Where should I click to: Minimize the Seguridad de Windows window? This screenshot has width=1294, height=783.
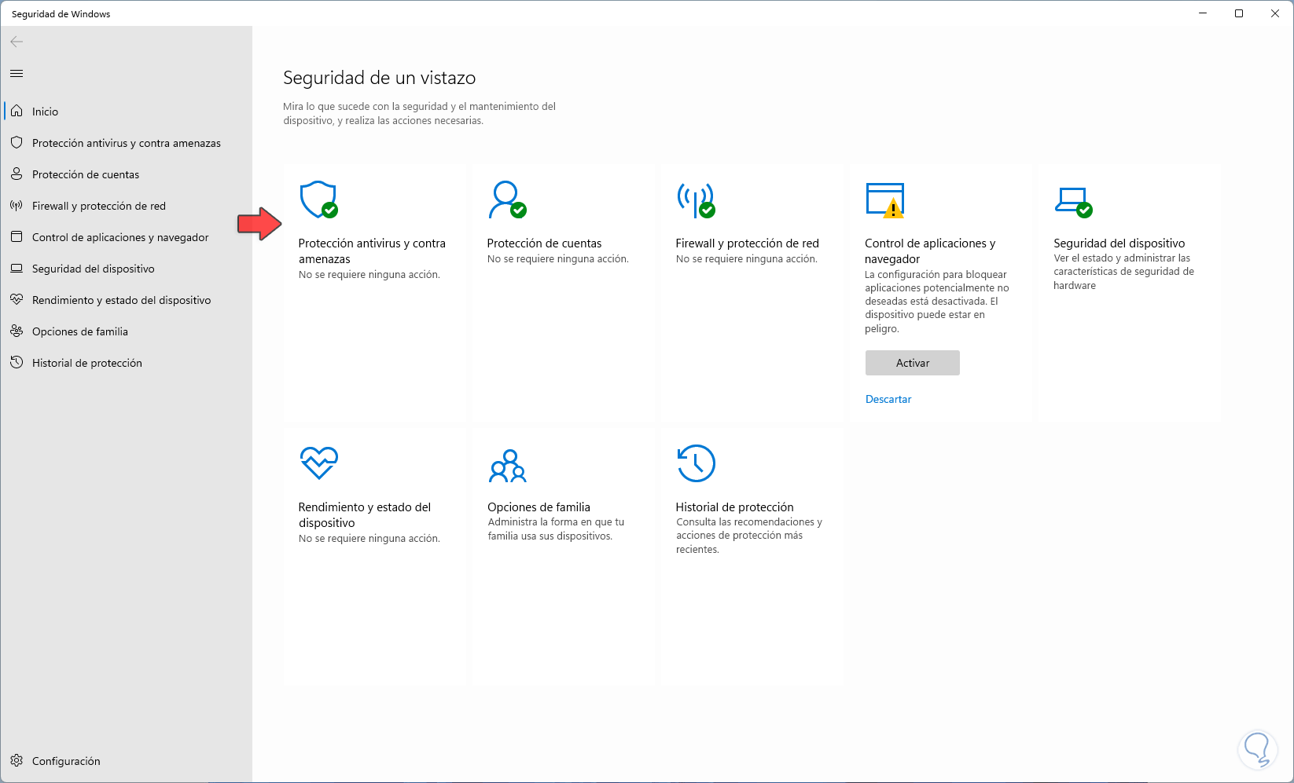click(1203, 13)
